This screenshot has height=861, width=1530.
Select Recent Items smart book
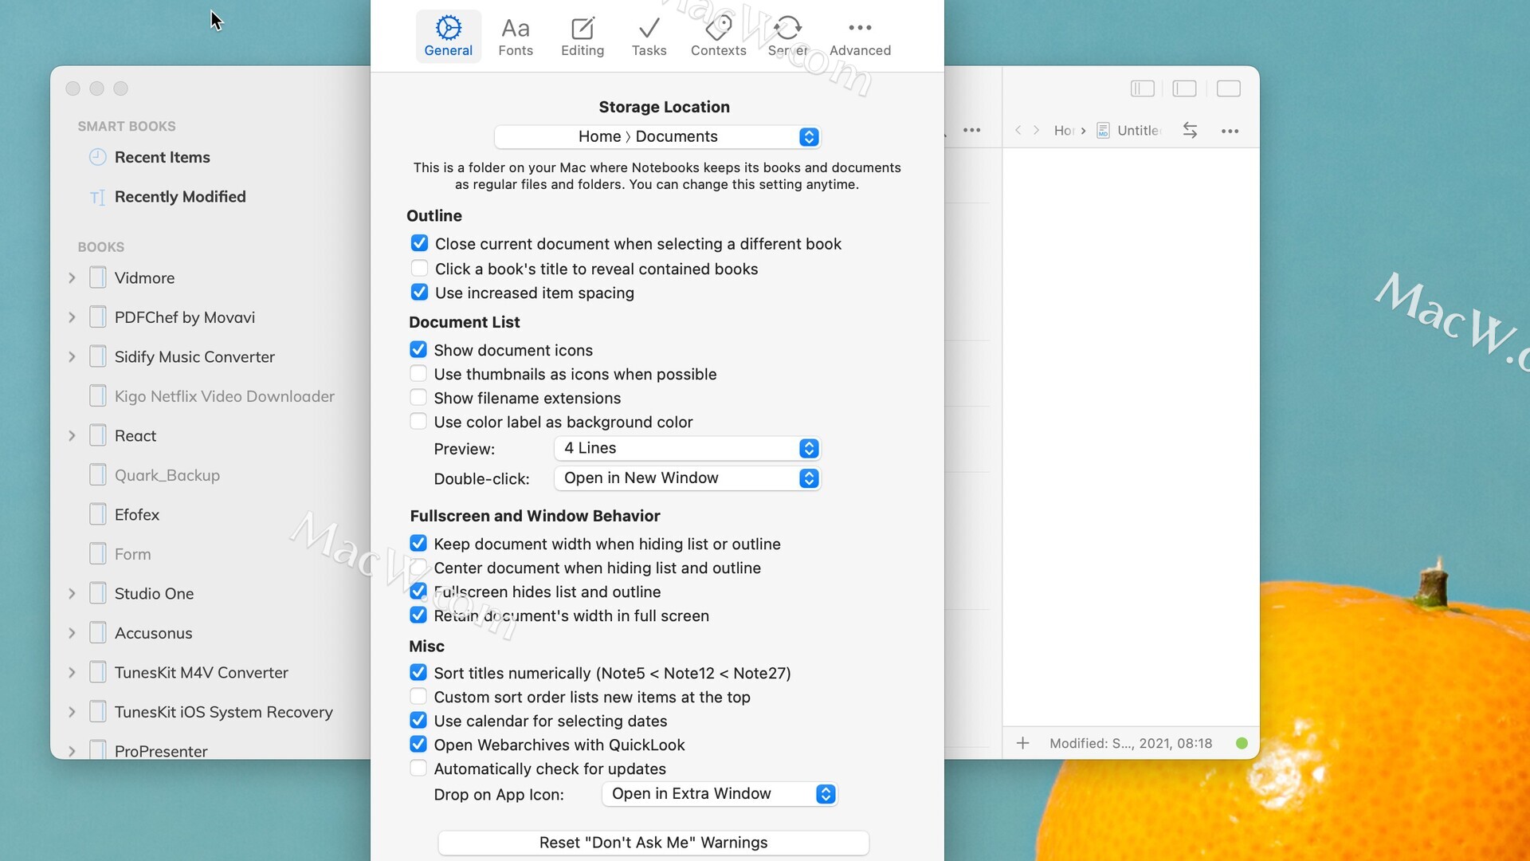(x=162, y=157)
